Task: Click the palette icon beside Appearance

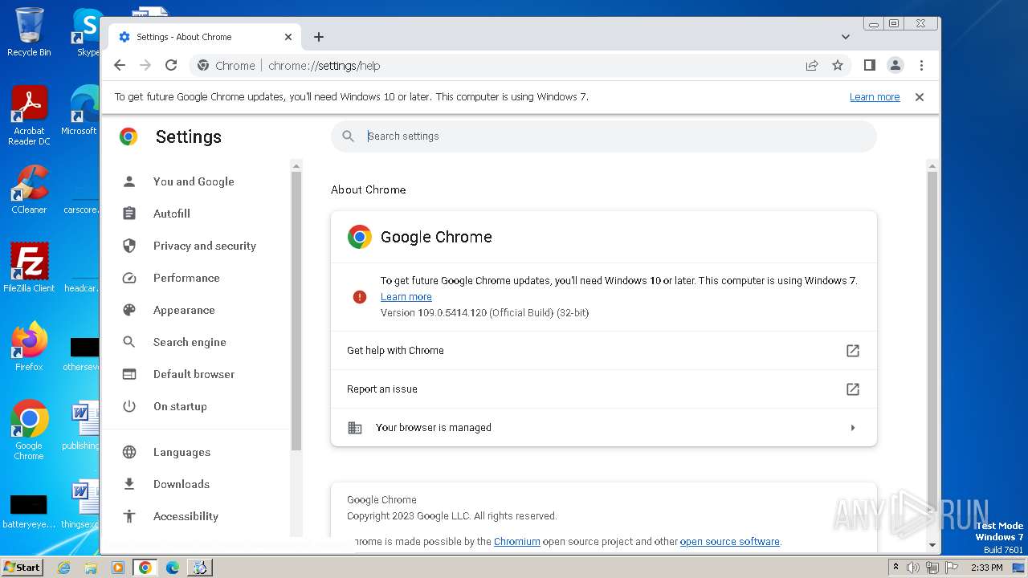Action: coord(129,310)
